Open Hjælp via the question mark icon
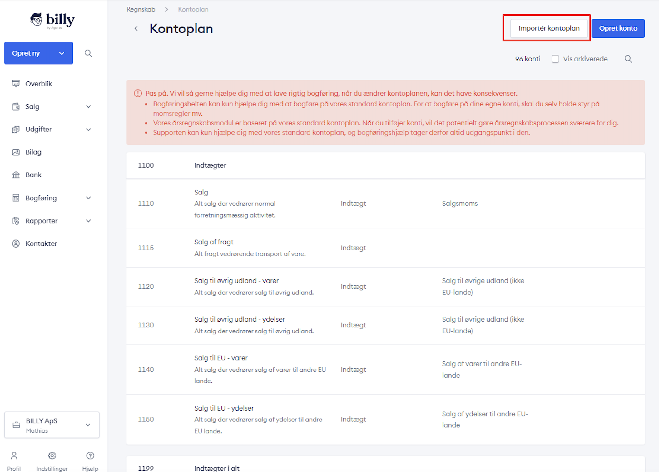 (x=90, y=456)
